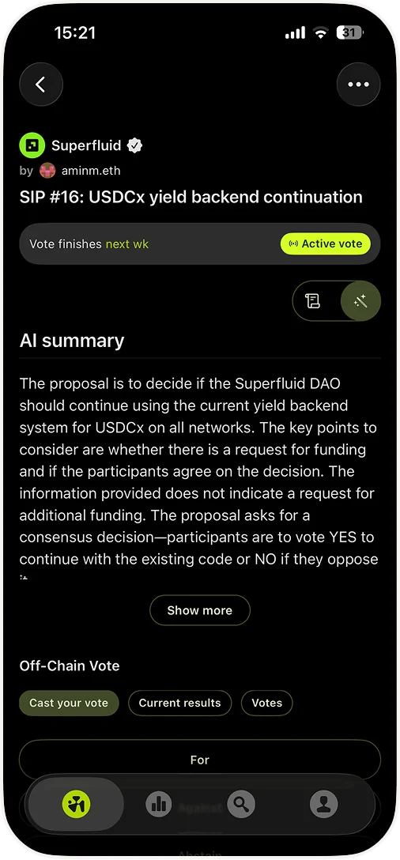Tap the Active vote status badge
Image resolution: width=400 pixels, height=860 pixels.
pyautogui.click(x=326, y=244)
